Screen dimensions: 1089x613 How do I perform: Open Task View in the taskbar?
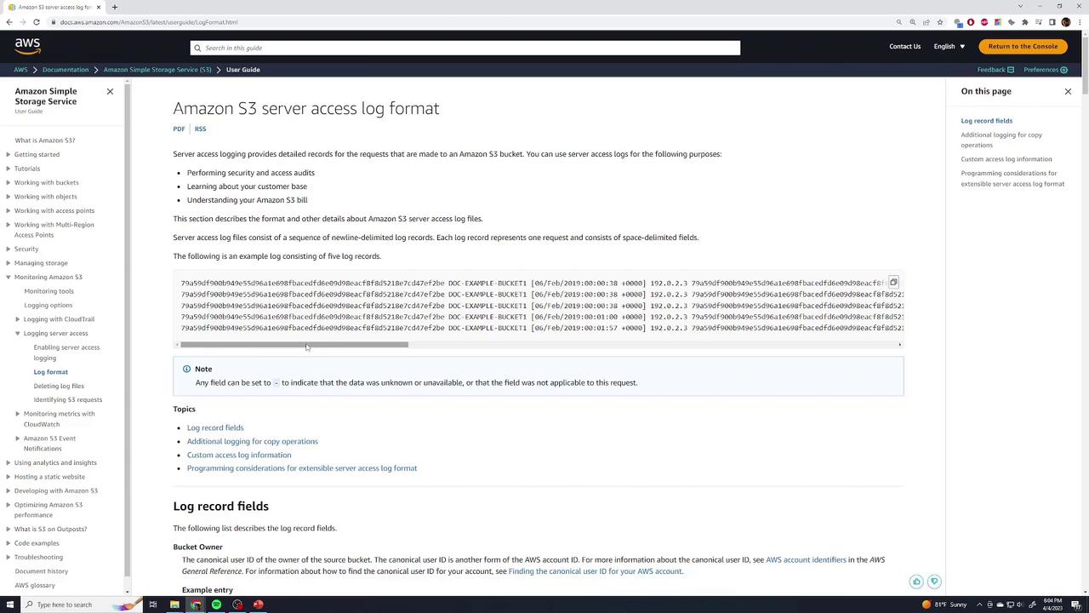153,604
